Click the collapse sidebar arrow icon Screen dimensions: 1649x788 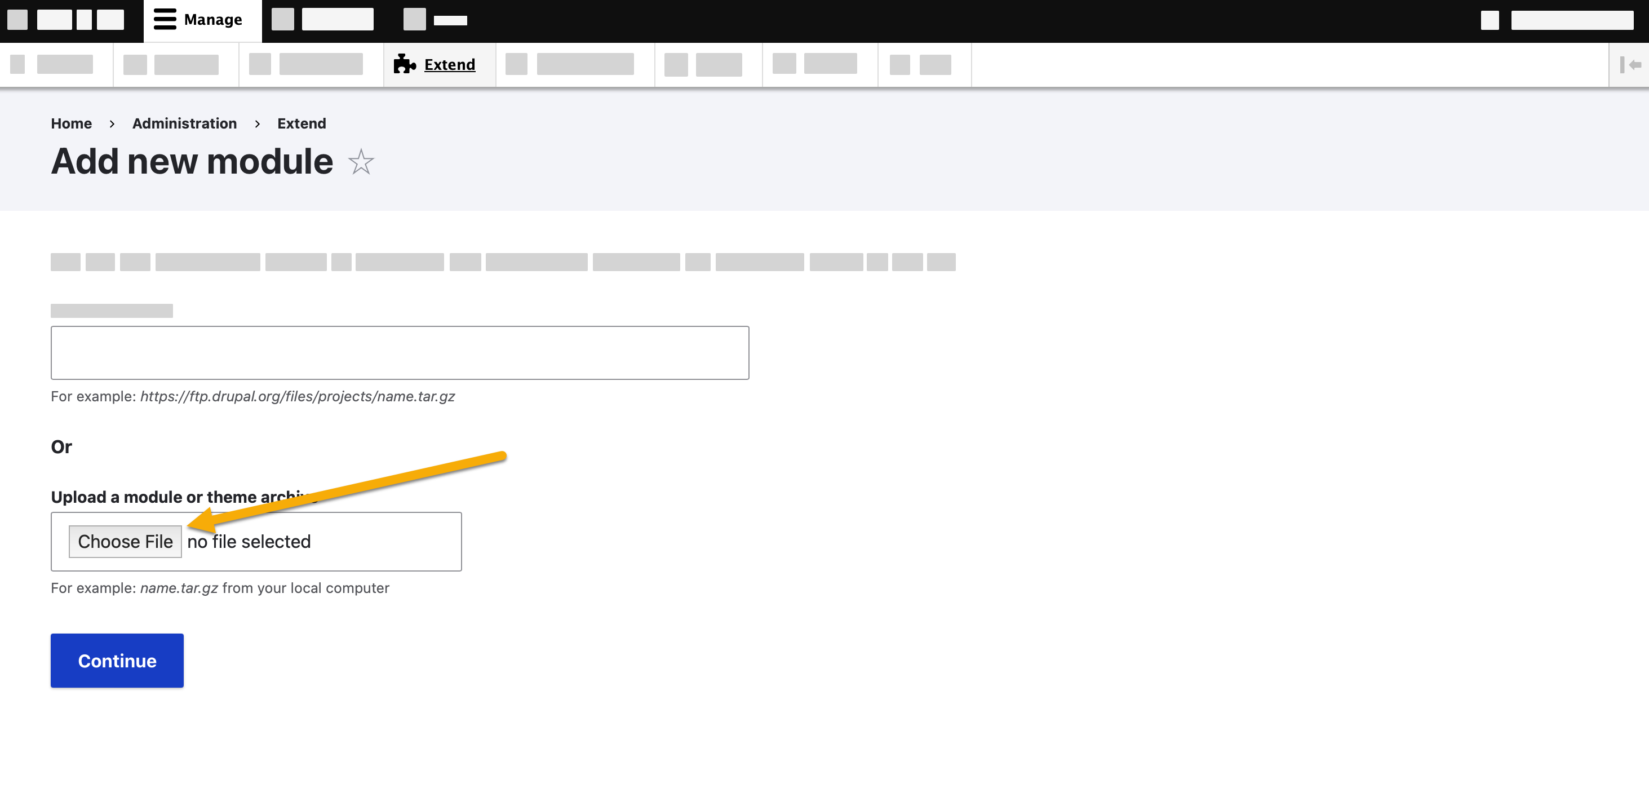pyautogui.click(x=1630, y=65)
